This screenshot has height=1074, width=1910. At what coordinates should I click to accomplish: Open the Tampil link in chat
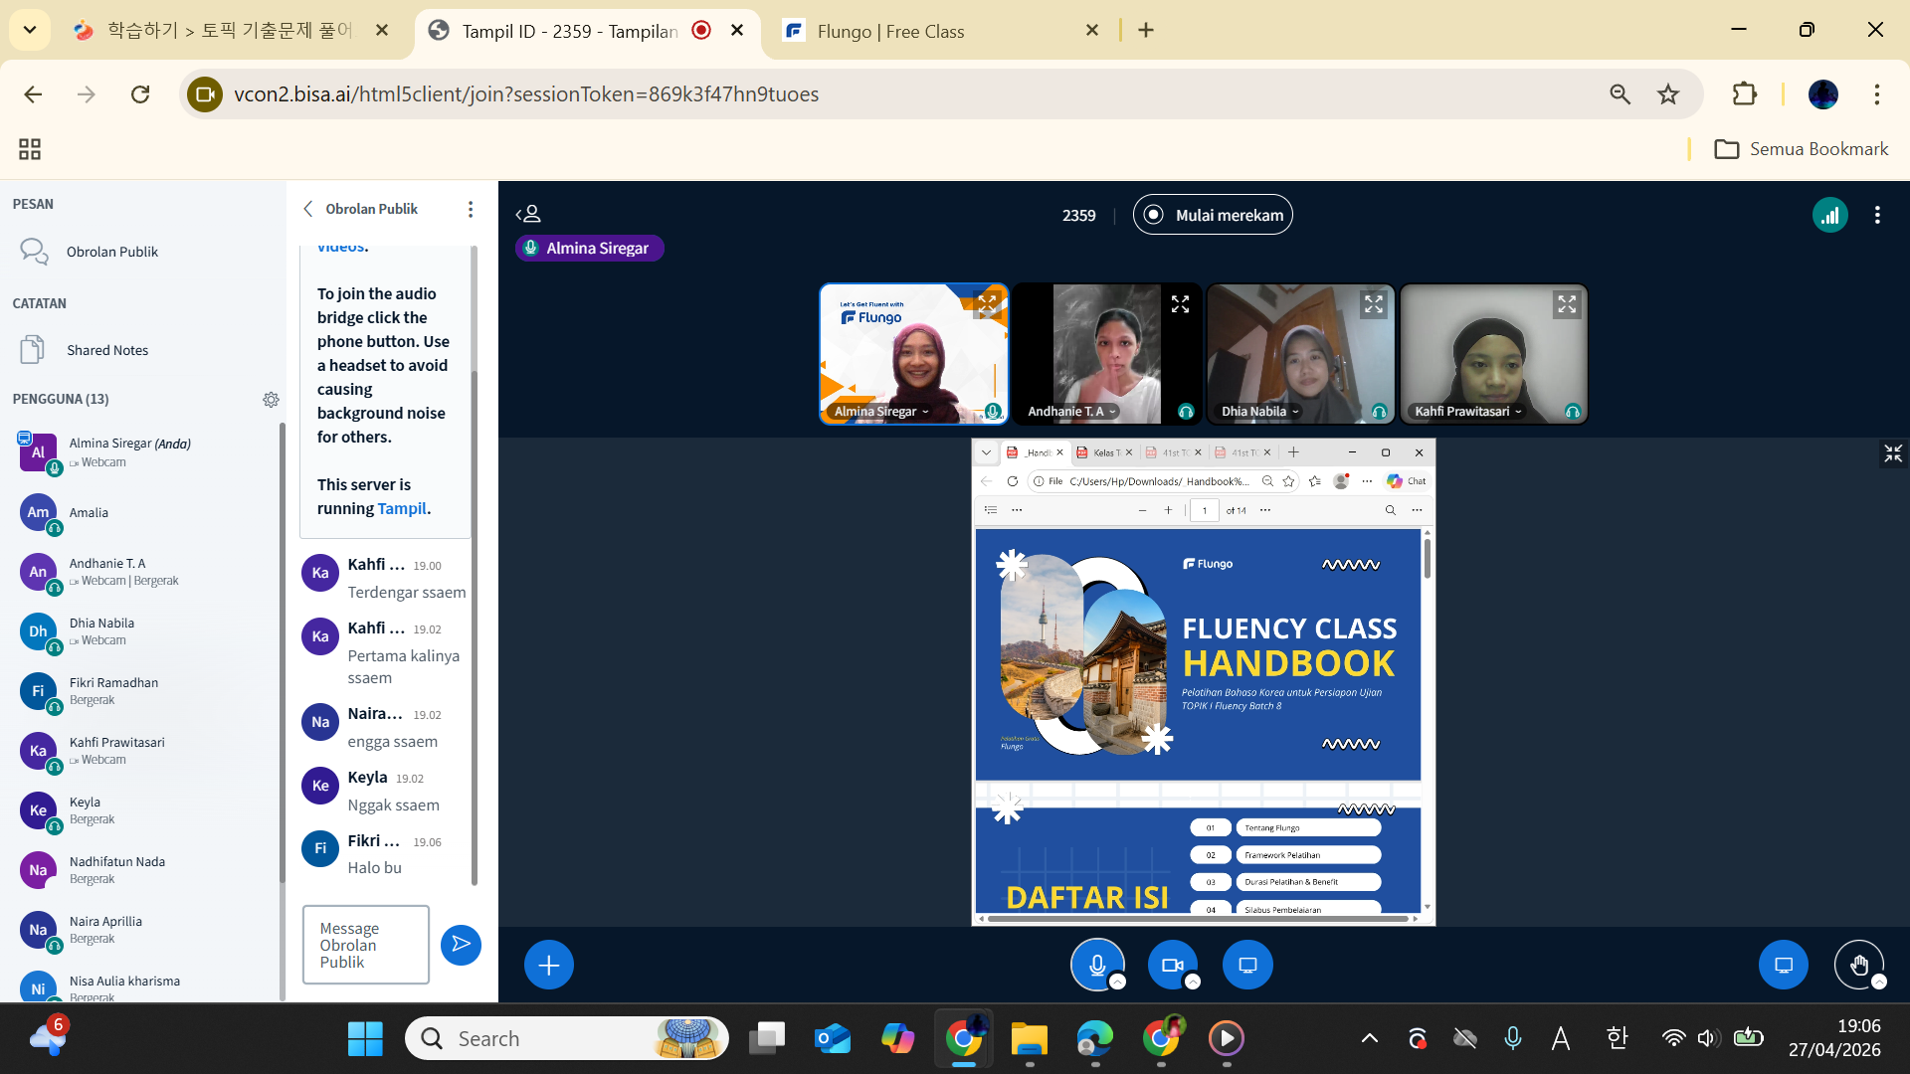[x=402, y=508]
